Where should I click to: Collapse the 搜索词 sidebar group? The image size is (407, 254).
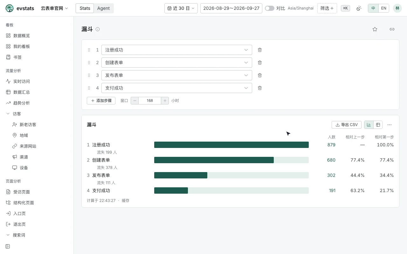37,235
